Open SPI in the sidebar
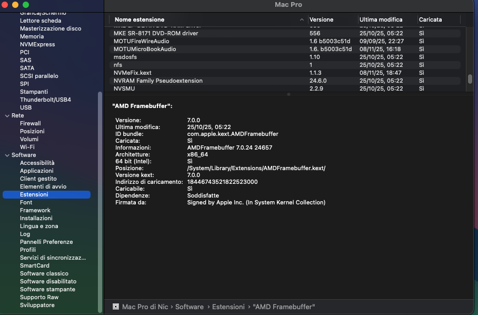Screen dimensions: 478x315 pos(24,84)
